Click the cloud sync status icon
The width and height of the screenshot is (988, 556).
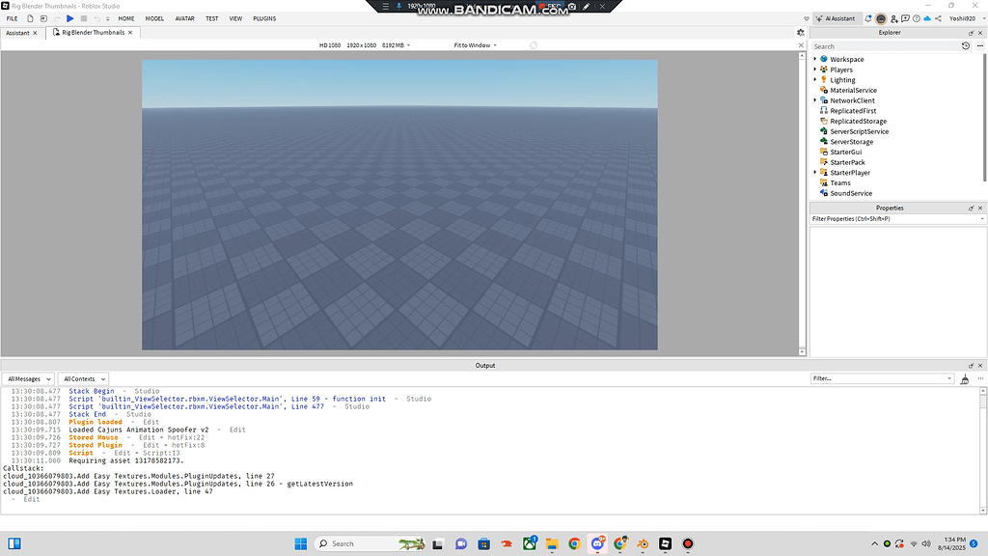[x=927, y=18]
